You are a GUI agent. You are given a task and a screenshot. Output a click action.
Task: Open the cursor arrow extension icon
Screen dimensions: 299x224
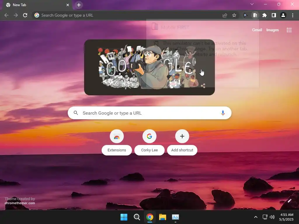pos(246,15)
